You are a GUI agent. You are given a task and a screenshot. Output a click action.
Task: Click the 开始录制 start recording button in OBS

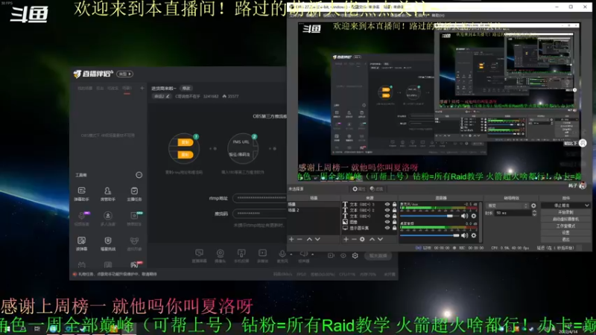pyautogui.click(x=565, y=212)
